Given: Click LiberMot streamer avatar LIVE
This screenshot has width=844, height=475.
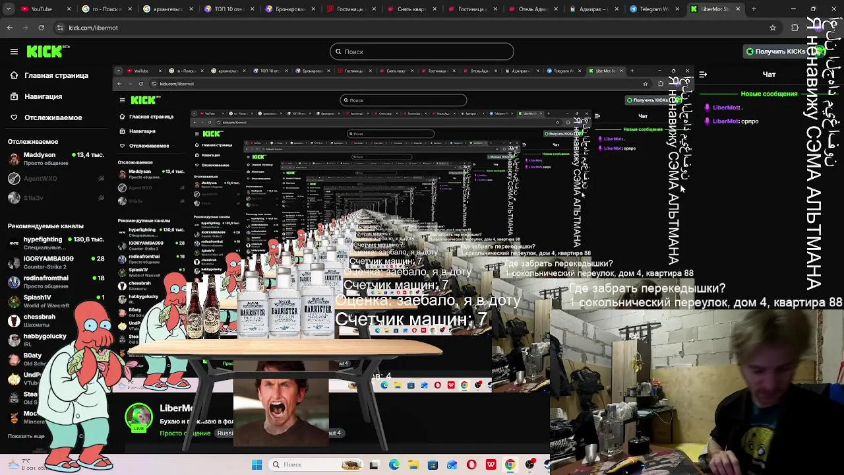Looking at the screenshot, I should [x=138, y=418].
